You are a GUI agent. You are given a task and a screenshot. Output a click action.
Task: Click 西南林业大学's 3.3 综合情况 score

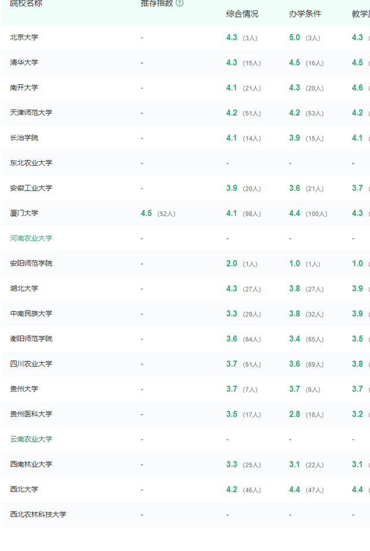[x=231, y=464]
